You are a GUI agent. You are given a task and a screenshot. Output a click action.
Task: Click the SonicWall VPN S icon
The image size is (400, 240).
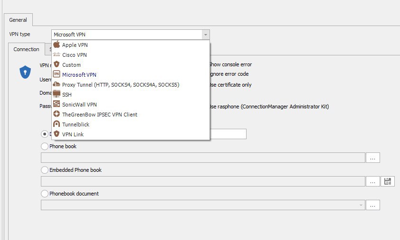[x=57, y=104]
